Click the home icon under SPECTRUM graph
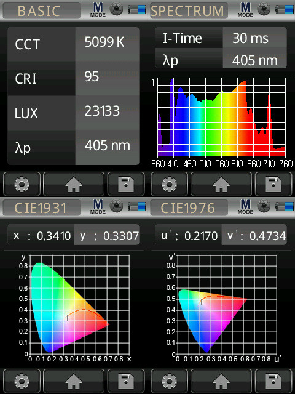 (x=221, y=184)
